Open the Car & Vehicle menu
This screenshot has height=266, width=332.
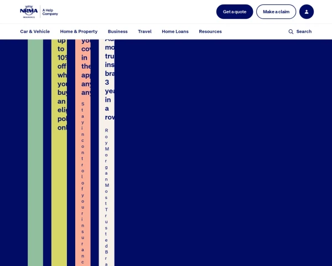tap(35, 32)
